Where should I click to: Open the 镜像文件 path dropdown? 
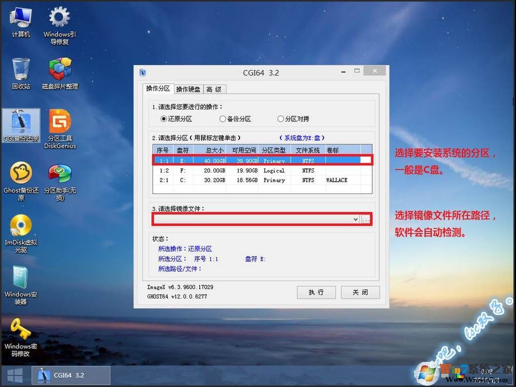pyautogui.click(x=356, y=219)
